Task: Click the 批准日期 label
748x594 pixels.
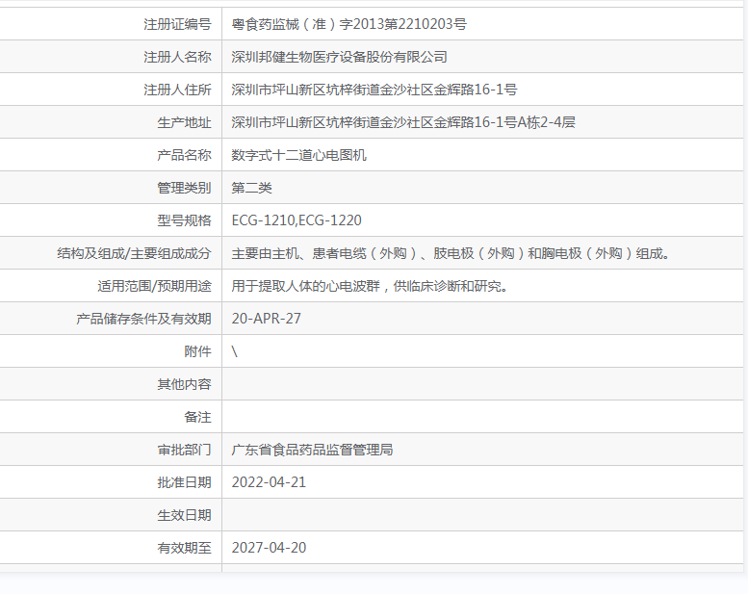Action: coord(184,482)
